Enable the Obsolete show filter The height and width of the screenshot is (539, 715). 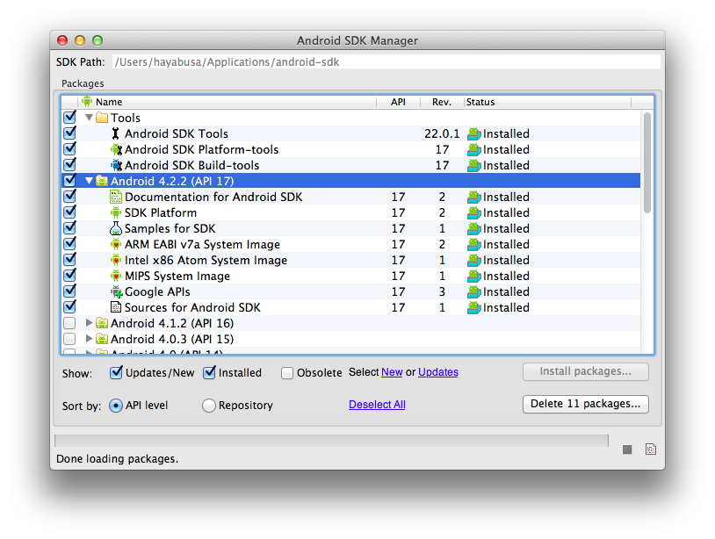click(x=287, y=373)
